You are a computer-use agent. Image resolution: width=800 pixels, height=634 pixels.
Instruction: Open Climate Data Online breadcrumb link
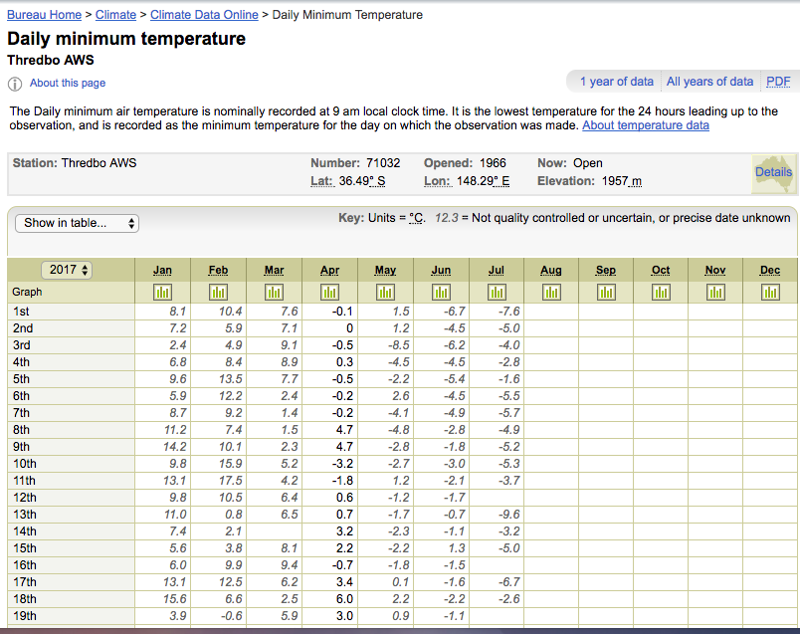204,15
